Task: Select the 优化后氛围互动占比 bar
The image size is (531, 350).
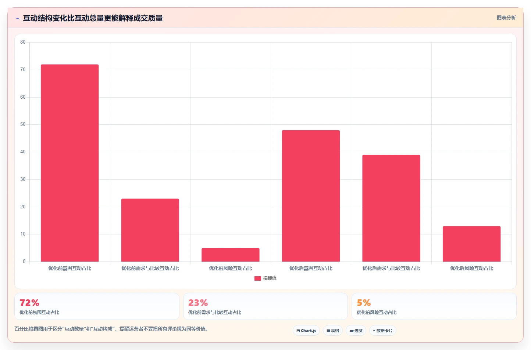Action: [x=311, y=196]
